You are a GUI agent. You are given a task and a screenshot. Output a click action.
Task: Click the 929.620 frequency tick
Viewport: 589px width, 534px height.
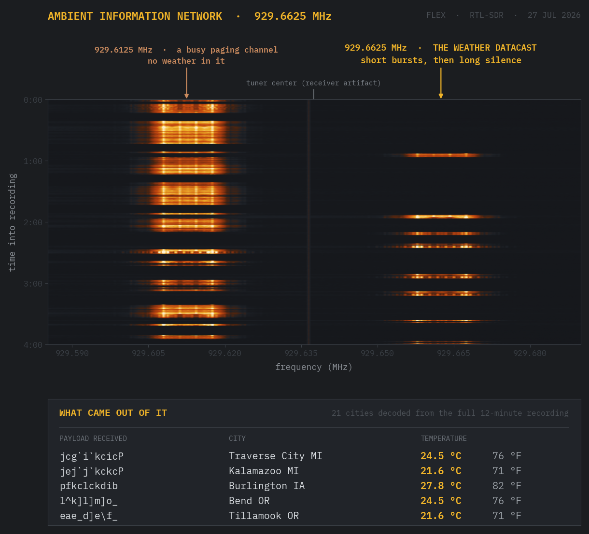225,353
